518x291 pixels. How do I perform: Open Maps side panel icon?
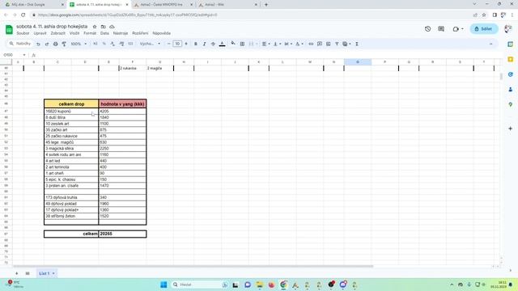pos(511,104)
